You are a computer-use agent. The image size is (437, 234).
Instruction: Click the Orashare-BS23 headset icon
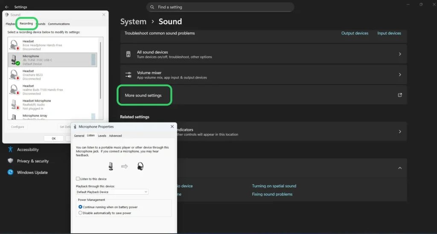(14, 75)
